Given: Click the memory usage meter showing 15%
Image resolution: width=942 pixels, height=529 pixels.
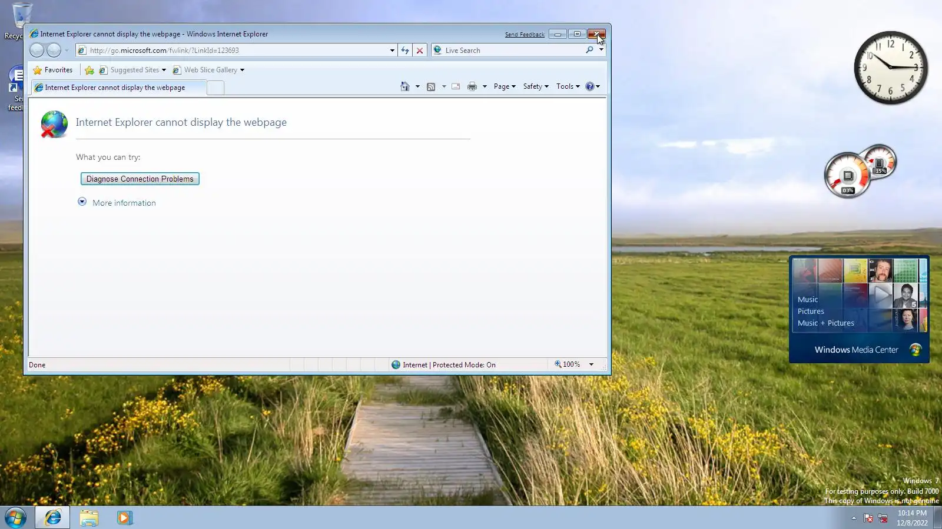Looking at the screenshot, I should (879, 162).
